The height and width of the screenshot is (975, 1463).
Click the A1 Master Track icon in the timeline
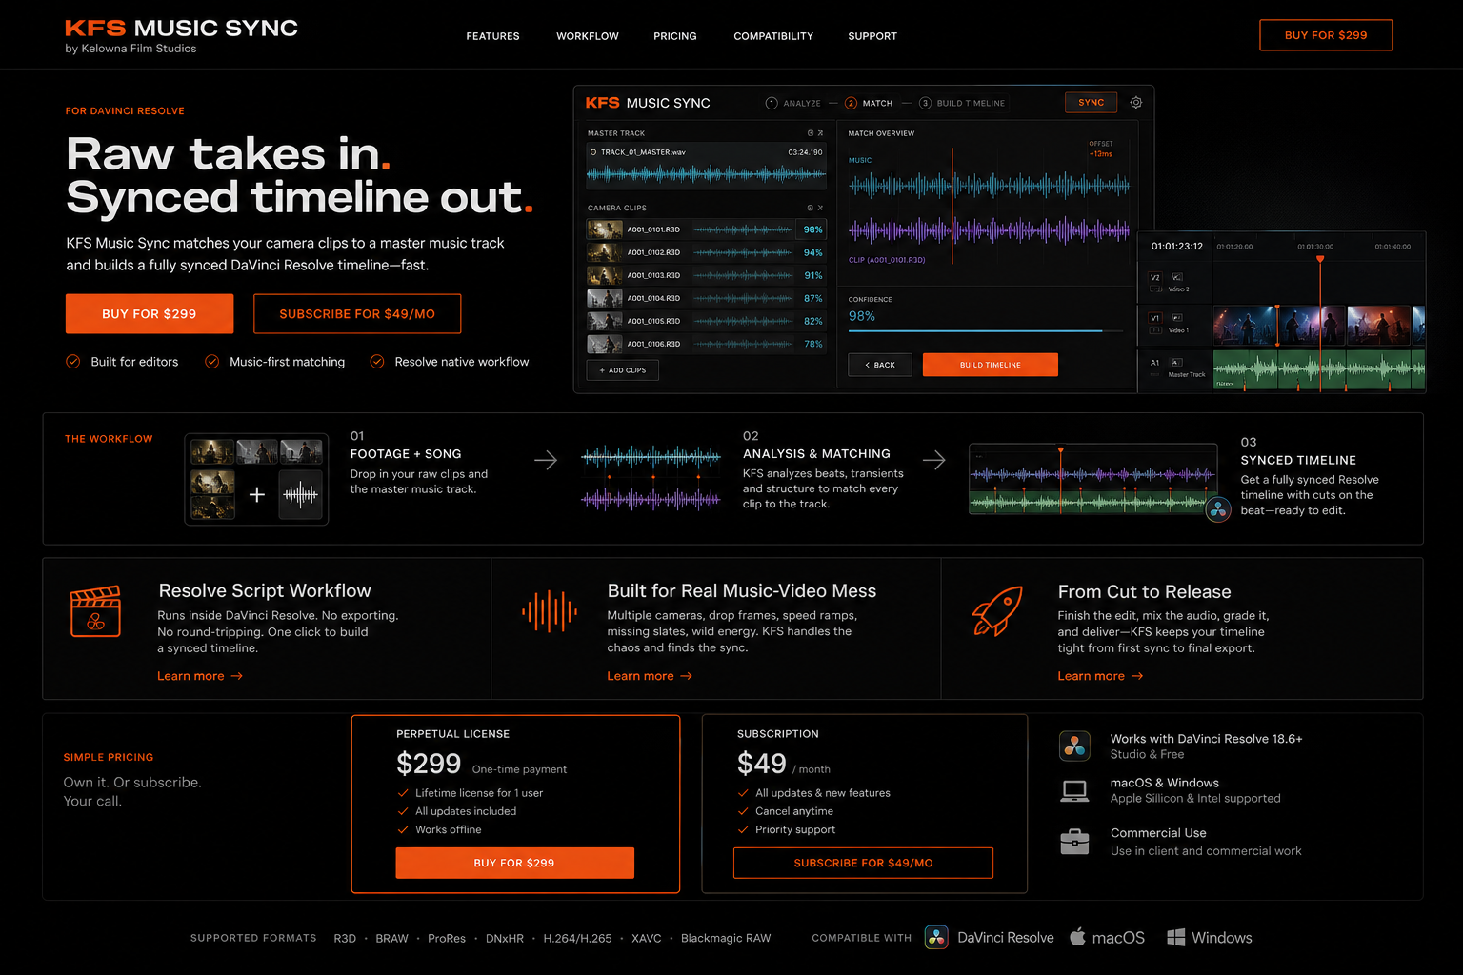(x=1176, y=363)
